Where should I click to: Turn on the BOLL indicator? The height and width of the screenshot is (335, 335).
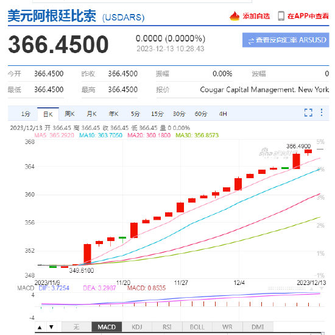pos(197,327)
